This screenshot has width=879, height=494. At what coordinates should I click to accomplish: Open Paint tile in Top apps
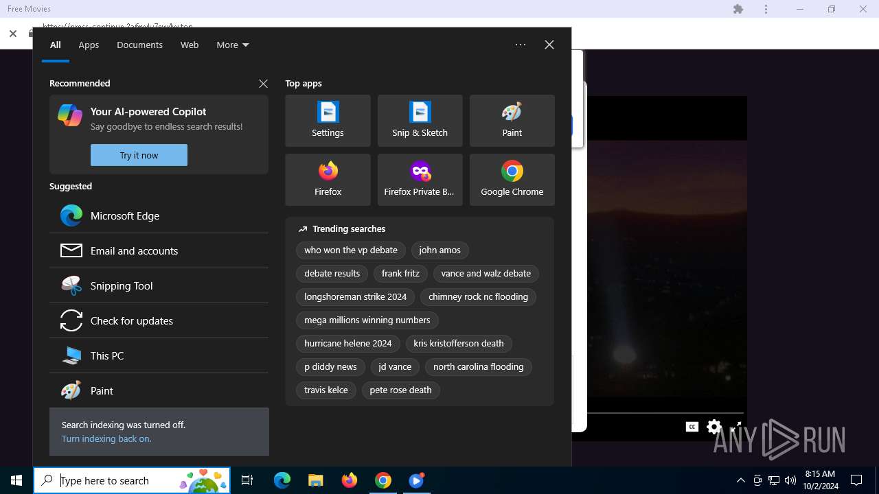[512, 121]
